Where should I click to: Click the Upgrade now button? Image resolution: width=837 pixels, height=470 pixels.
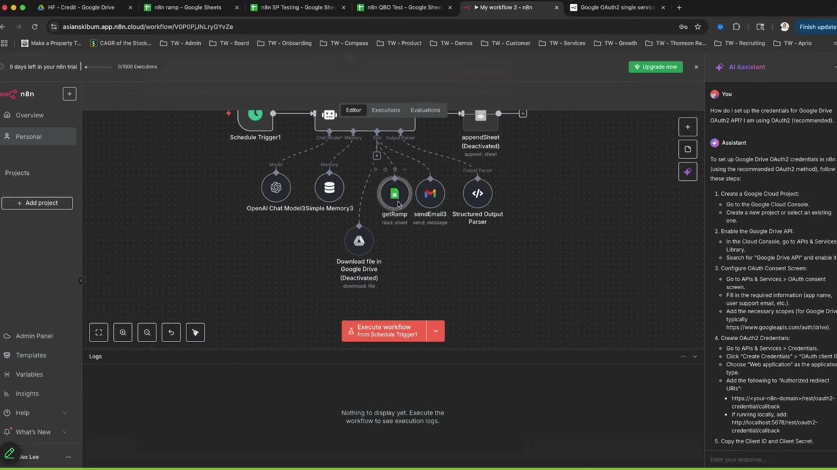(656, 67)
